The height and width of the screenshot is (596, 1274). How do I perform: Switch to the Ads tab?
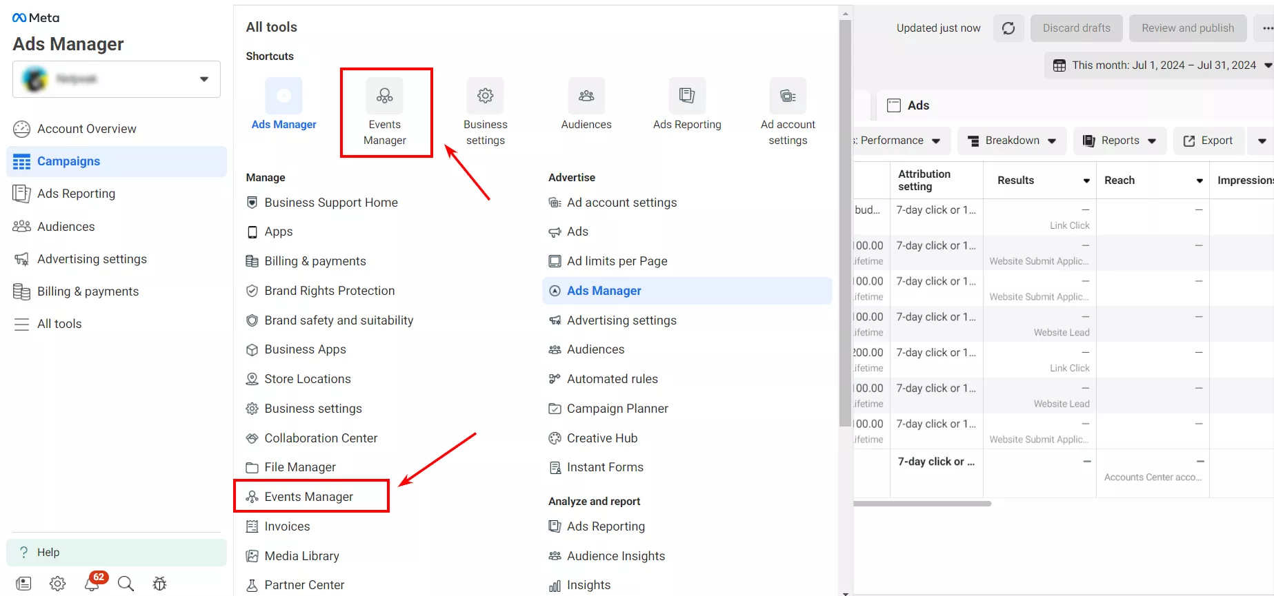click(x=908, y=105)
